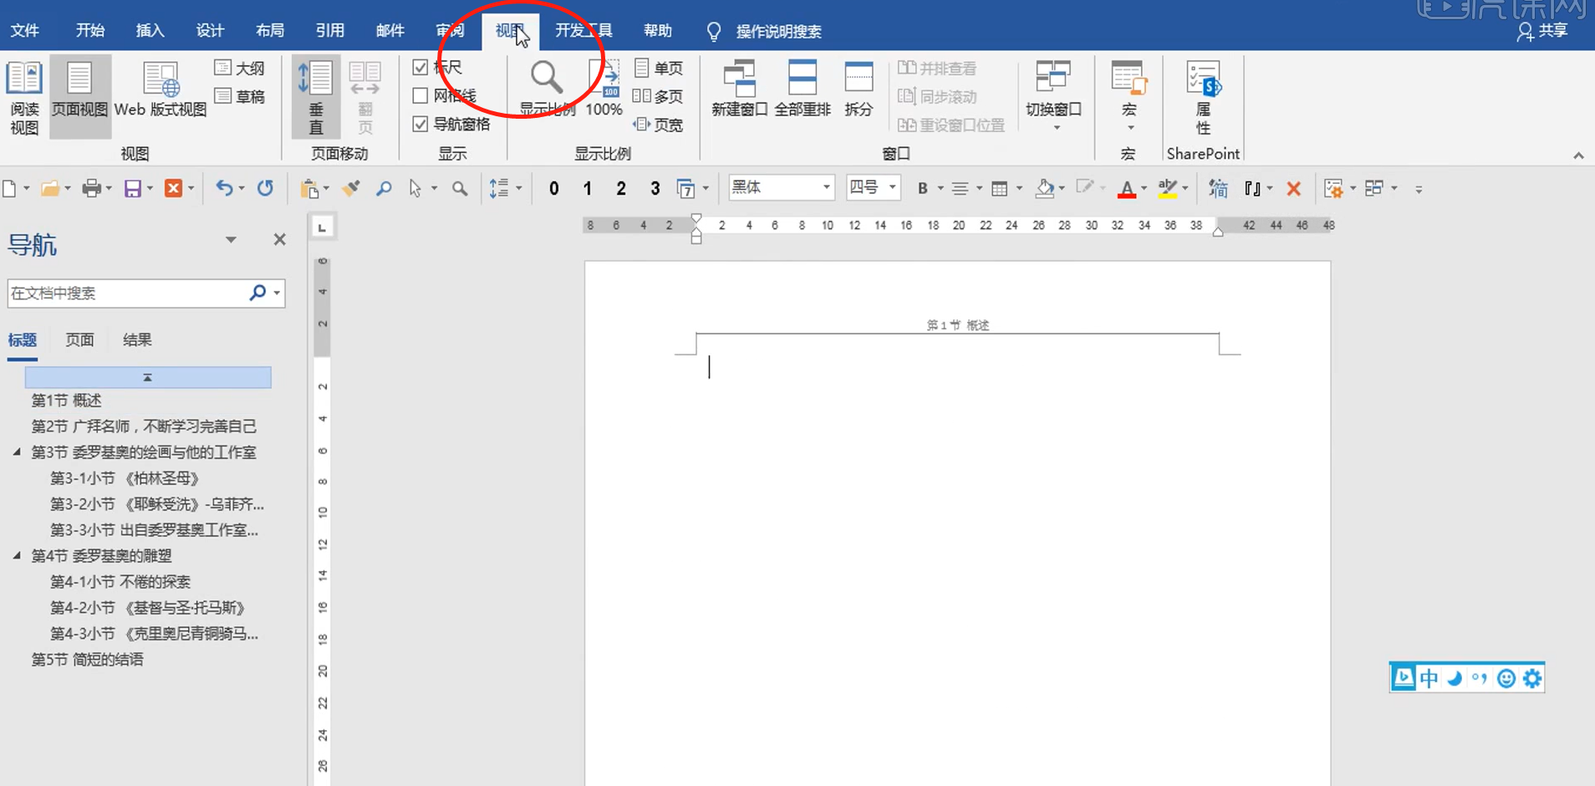Viewport: 1595px width, 786px height.
Task: Click the 显示比例 magnifier icon
Action: click(x=547, y=79)
